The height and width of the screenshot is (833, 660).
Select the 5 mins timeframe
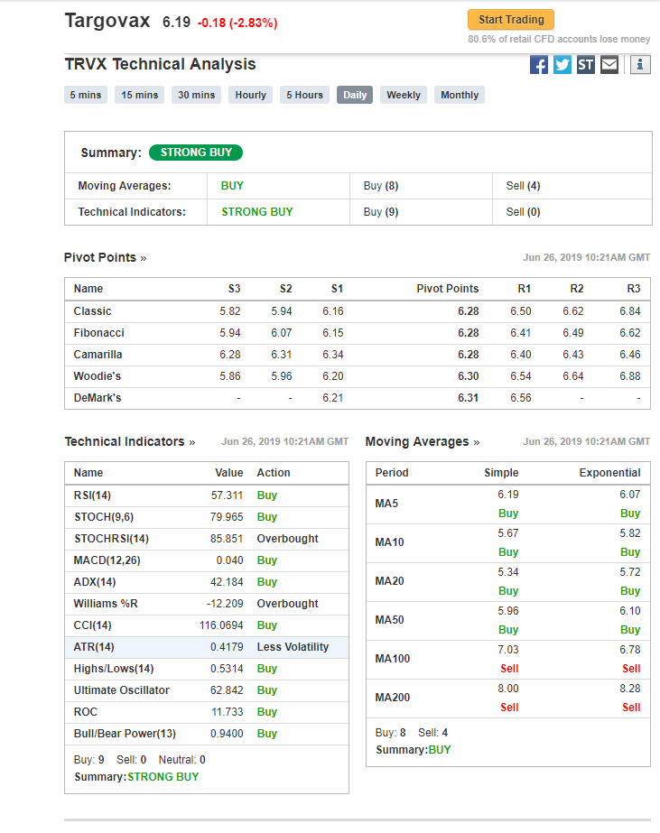pos(86,95)
